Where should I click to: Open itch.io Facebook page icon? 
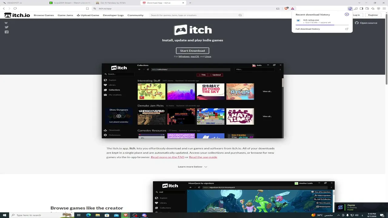6,32
